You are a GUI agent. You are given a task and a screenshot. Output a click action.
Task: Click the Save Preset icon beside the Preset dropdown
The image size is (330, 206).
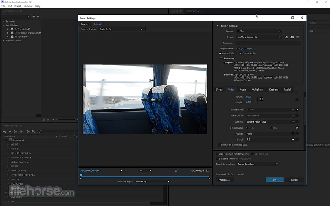[287, 37]
